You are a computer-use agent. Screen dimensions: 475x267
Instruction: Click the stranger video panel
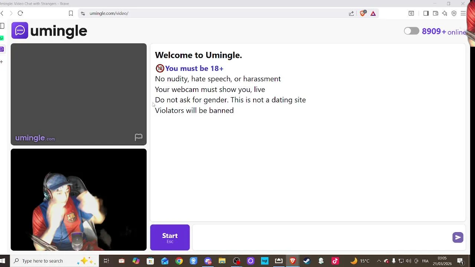click(79, 94)
